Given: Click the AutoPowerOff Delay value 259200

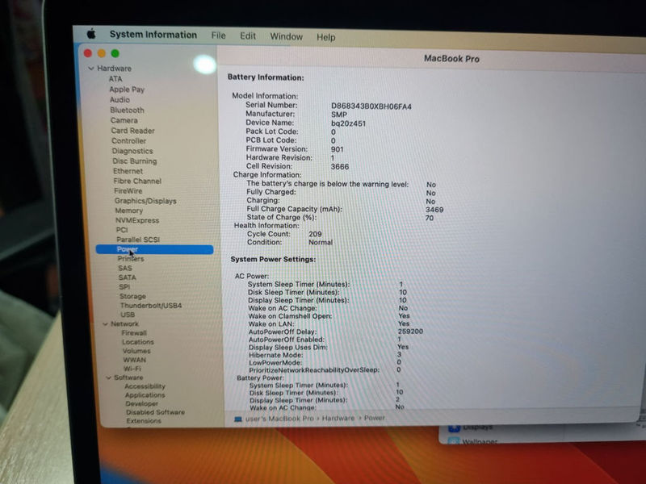Looking at the screenshot, I should [410, 332].
